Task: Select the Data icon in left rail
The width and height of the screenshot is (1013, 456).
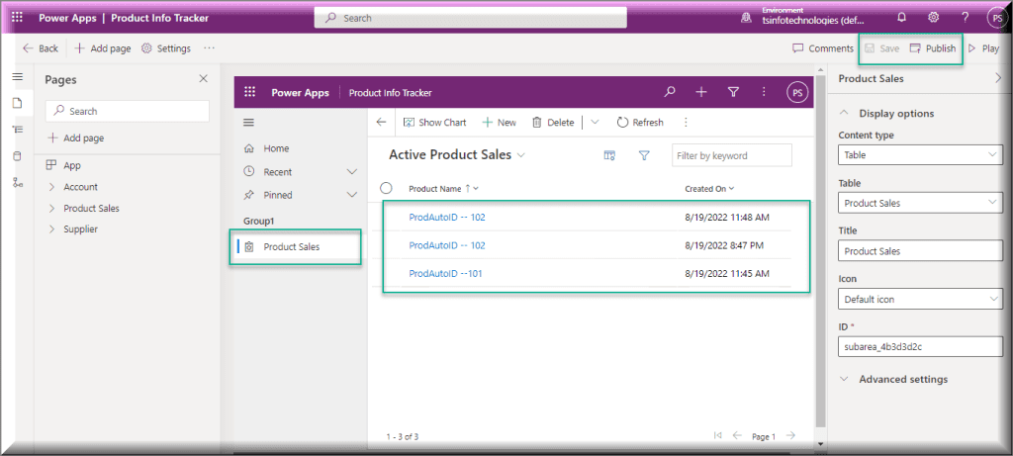Action: click(18, 155)
